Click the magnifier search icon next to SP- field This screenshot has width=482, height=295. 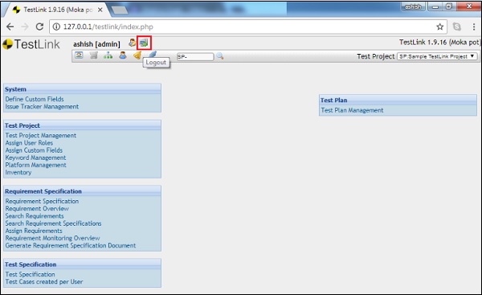tap(219, 56)
